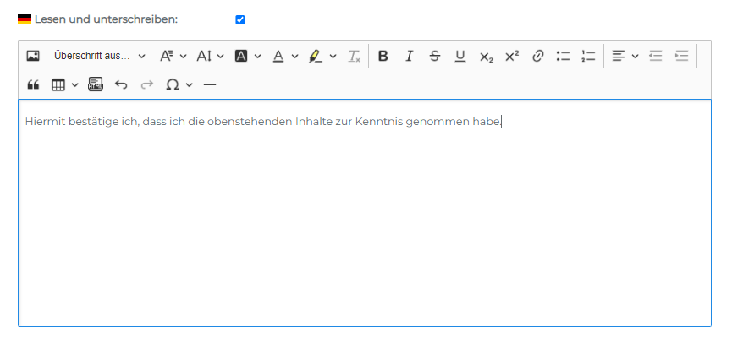Click the insert image icon
Image resolution: width=732 pixels, height=343 pixels.
[33, 57]
